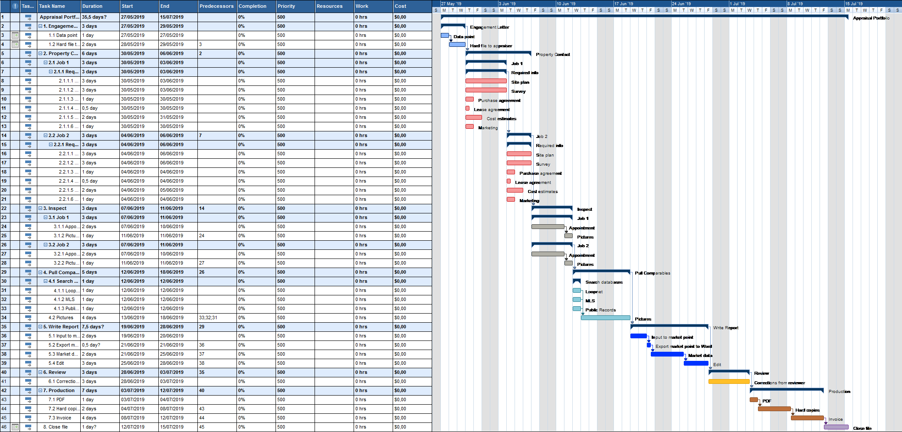Click the task mode icon on the 6. Review row
The width and height of the screenshot is (902, 432).
pos(27,372)
